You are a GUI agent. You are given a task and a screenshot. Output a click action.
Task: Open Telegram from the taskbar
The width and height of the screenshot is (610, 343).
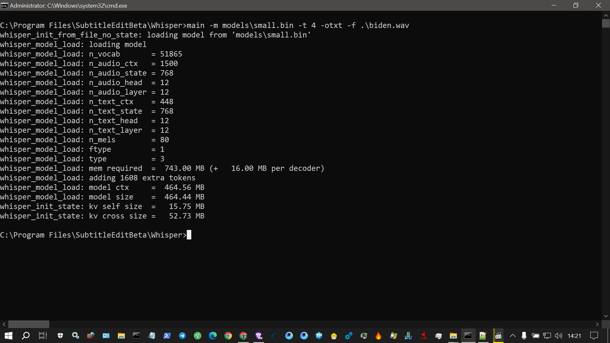point(182,336)
